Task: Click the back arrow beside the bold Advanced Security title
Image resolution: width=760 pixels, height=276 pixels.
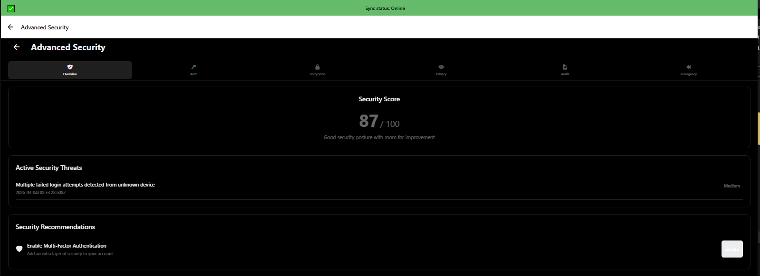Action: [17, 47]
